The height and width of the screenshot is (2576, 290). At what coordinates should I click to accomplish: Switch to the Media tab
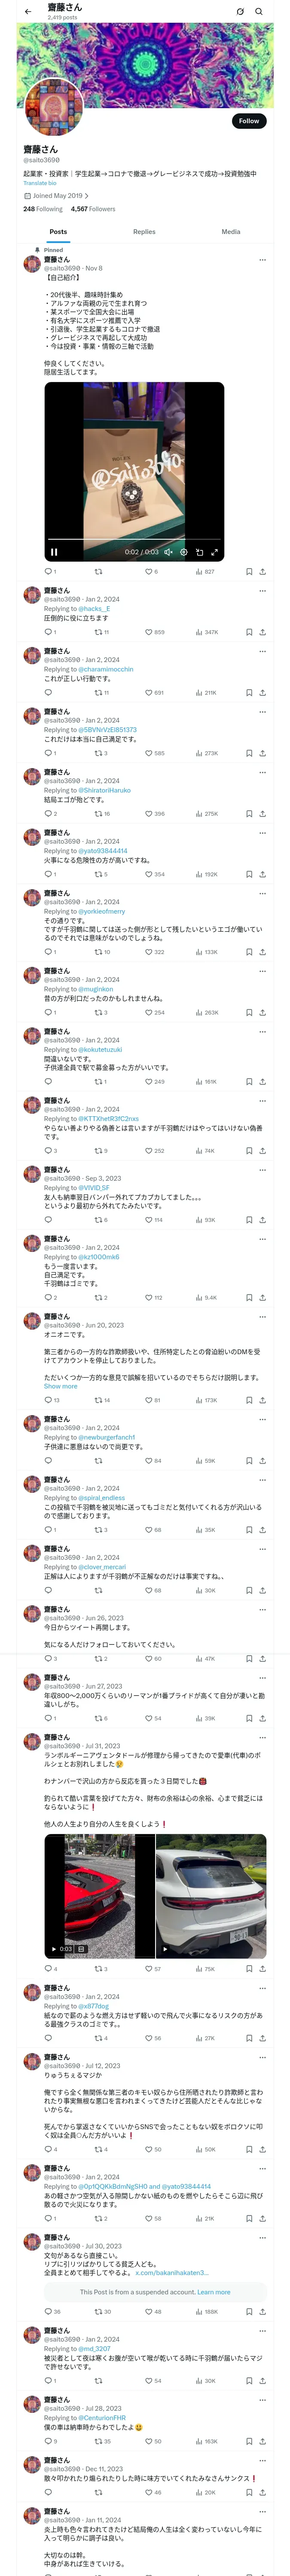coord(231,232)
